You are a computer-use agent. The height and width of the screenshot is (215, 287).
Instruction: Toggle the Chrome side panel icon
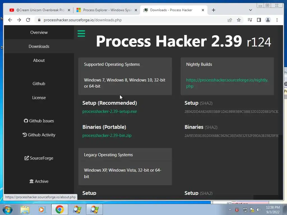(259, 20)
